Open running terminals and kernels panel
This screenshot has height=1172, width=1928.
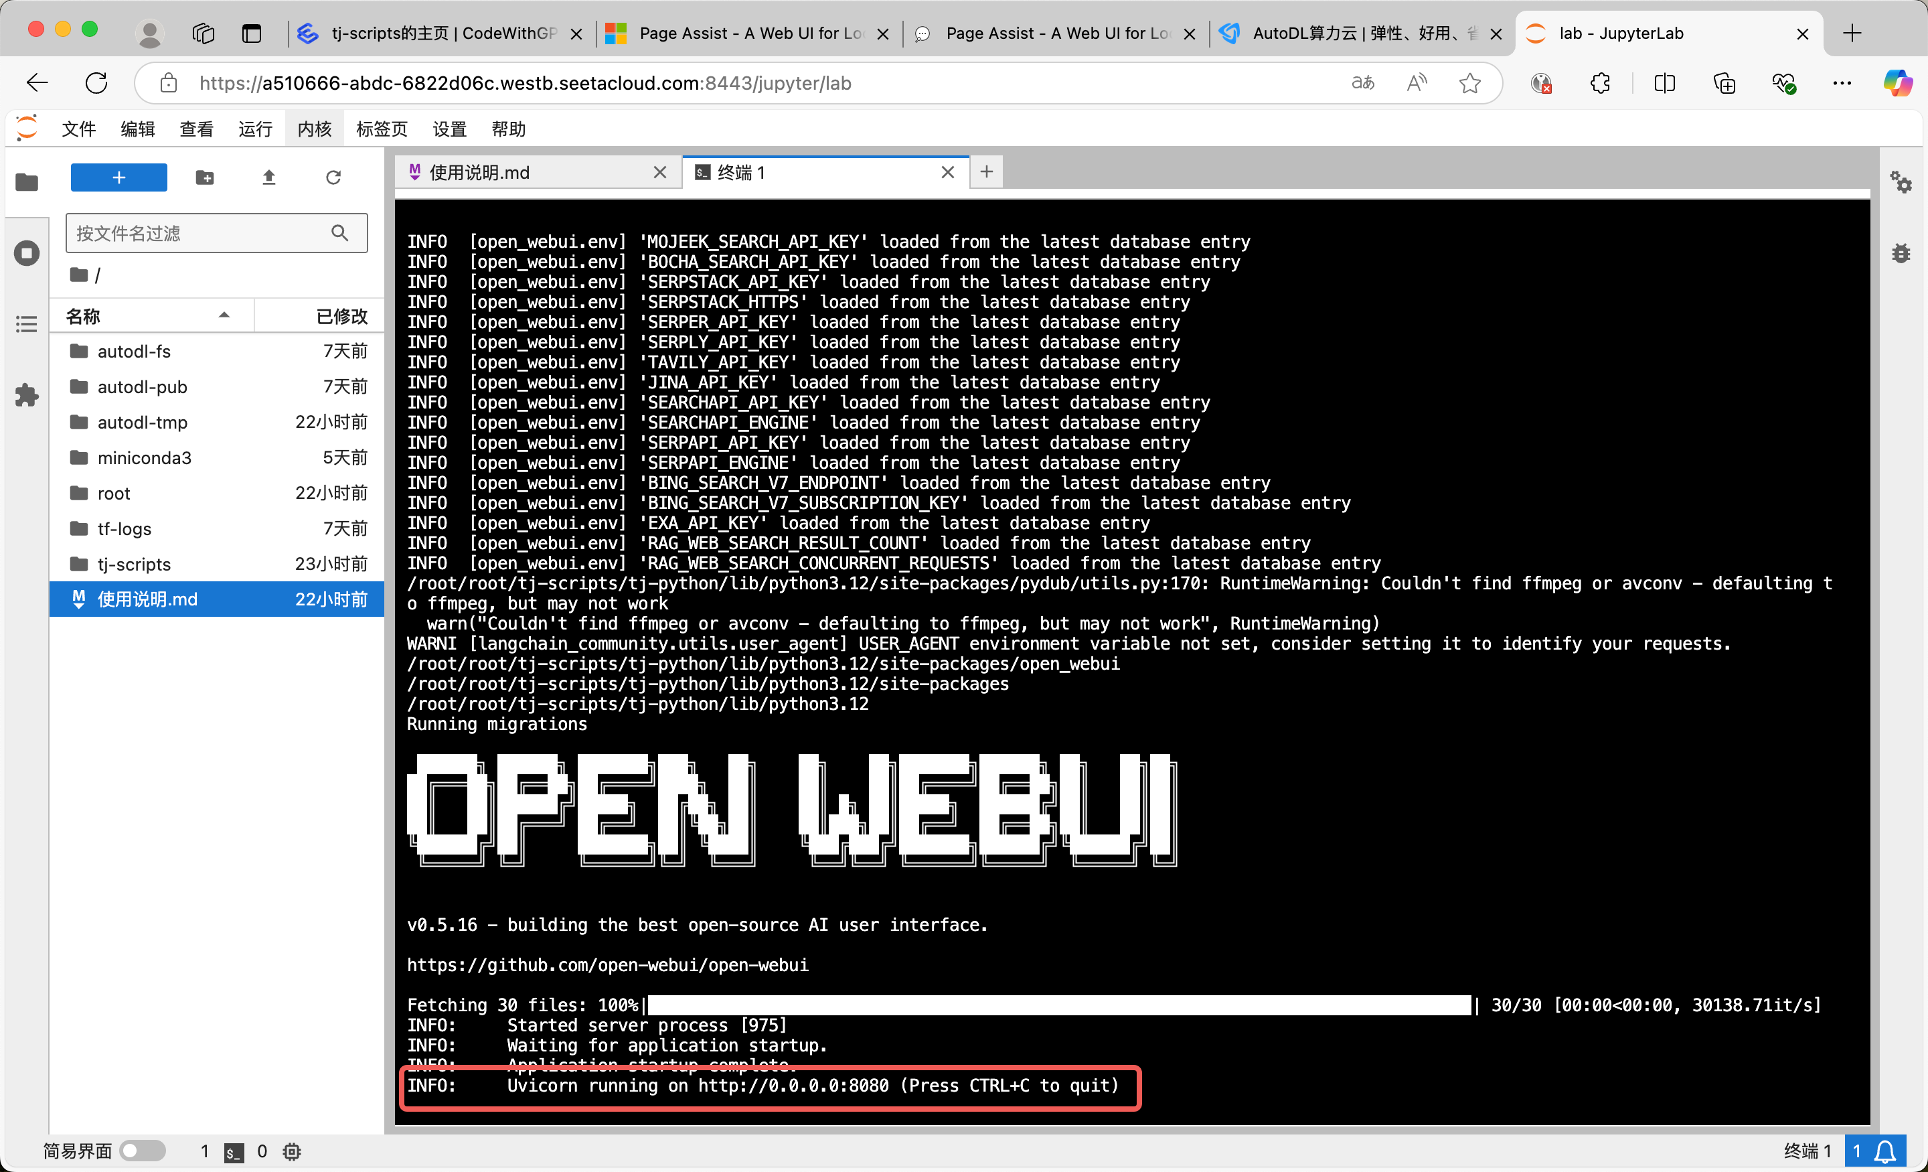(27, 253)
